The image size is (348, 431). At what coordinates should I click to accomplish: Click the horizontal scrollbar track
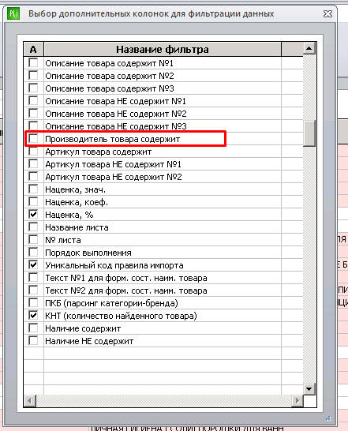[x=163, y=401]
